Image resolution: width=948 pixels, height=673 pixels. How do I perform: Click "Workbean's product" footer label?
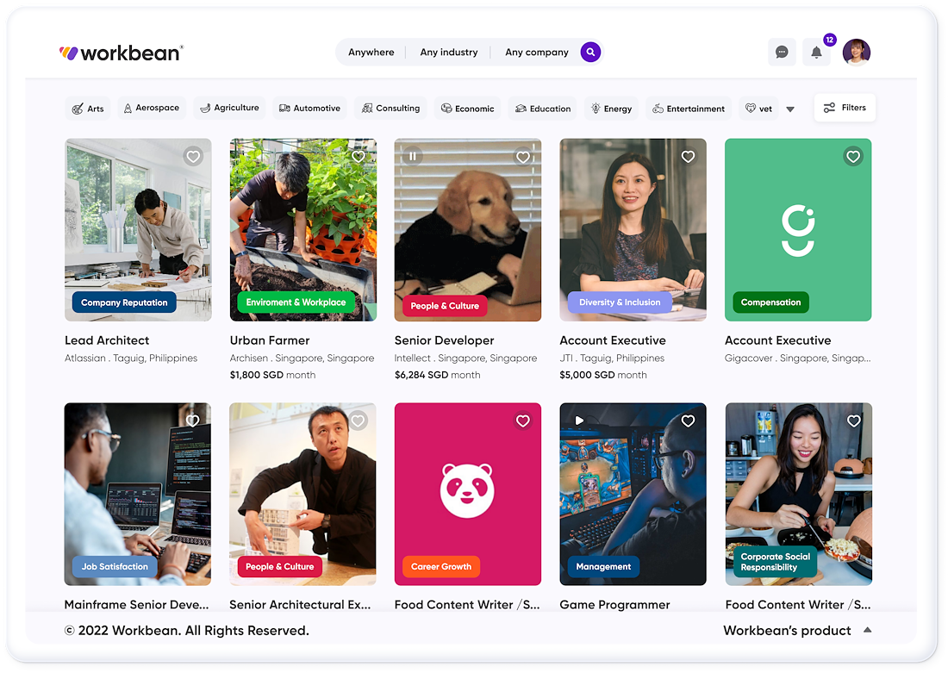pos(787,630)
